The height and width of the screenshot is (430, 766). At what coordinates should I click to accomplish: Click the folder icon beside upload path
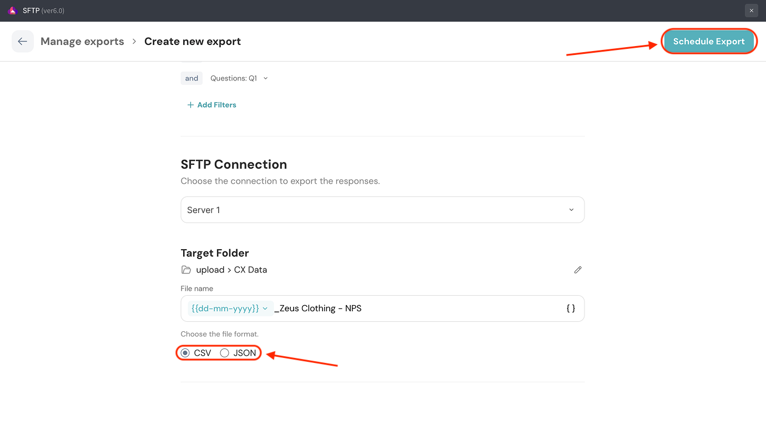[187, 270]
